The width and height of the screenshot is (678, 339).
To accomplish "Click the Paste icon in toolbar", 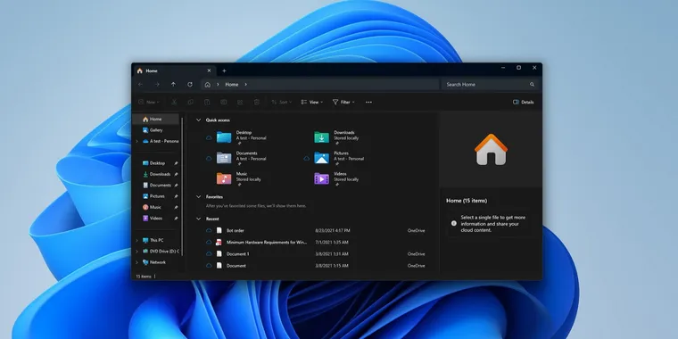I will [207, 102].
